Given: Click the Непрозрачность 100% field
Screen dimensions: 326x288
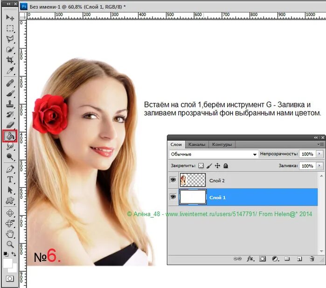Looking at the screenshot, I should (x=307, y=154).
